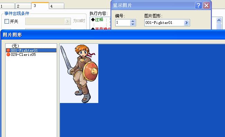Increase the 编号 picture number
Screen dimensions: 225x137
(x=133, y=21)
